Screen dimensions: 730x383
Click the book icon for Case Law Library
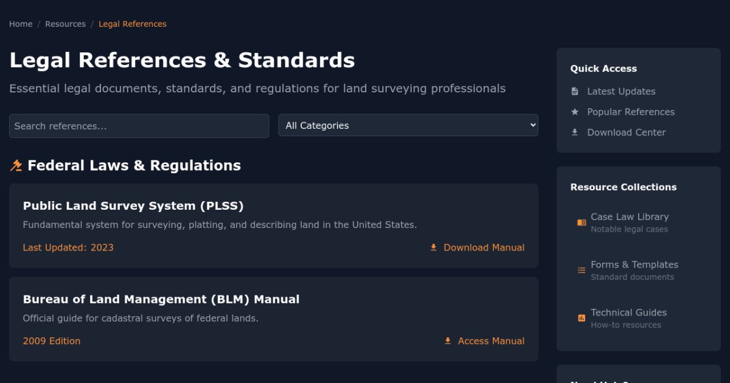tap(582, 223)
